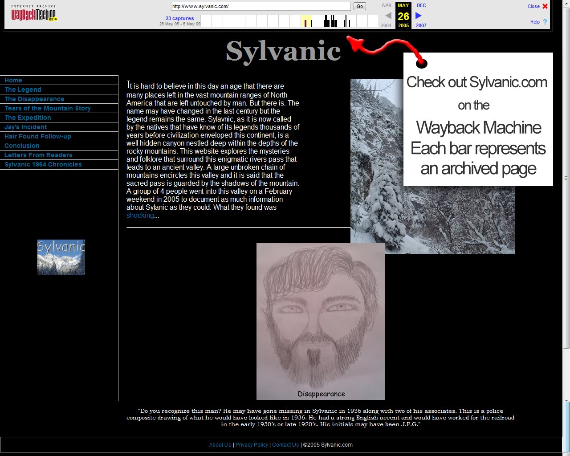Open the Contact Us footer link
570x456 pixels.
(x=285, y=445)
